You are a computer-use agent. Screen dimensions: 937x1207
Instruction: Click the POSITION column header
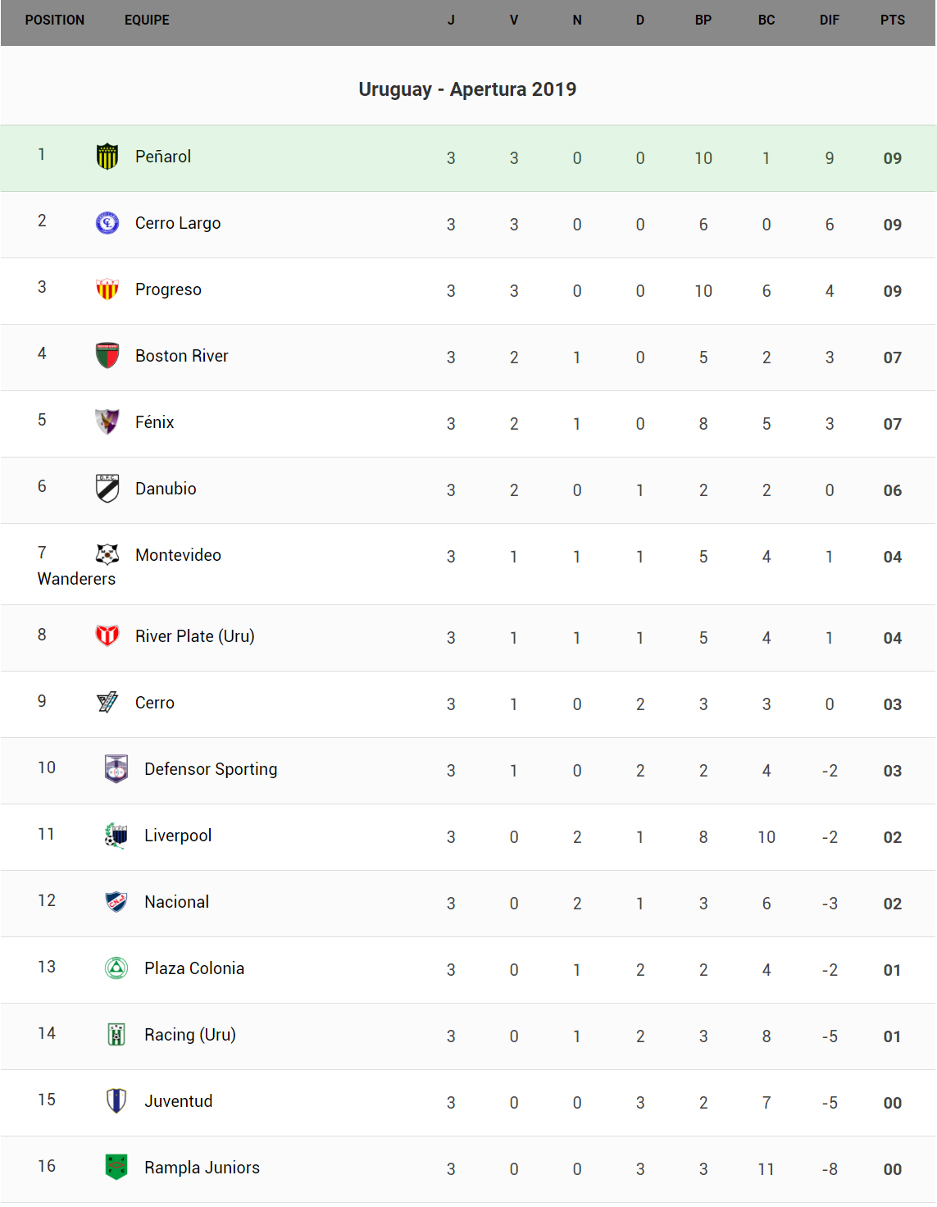pyautogui.click(x=54, y=20)
